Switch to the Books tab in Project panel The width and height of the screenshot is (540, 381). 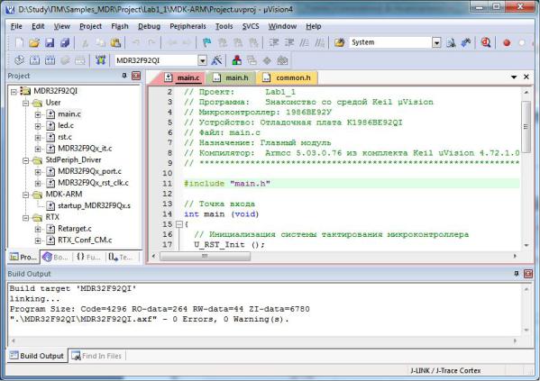56,257
